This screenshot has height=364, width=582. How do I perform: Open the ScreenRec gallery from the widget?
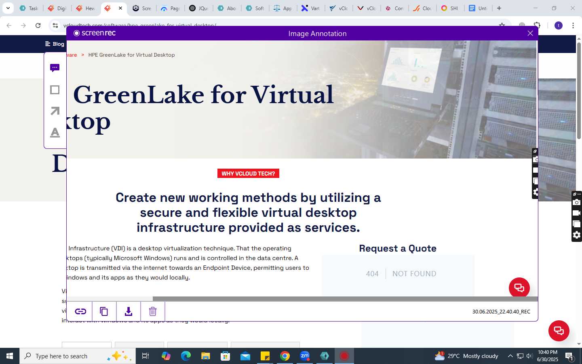coord(577,224)
